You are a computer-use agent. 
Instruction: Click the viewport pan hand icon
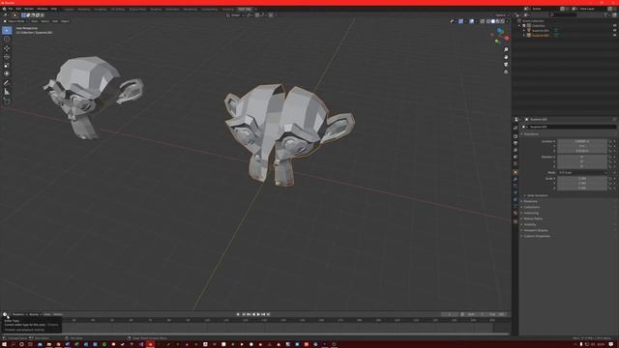click(506, 57)
